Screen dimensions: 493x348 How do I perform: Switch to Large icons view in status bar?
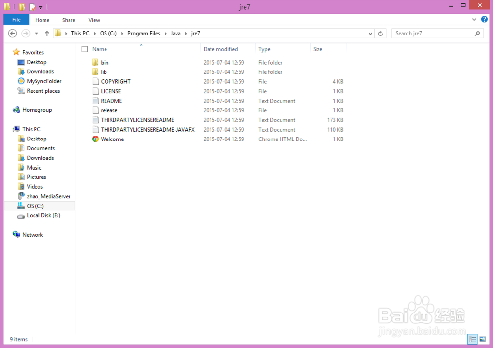tap(483, 339)
